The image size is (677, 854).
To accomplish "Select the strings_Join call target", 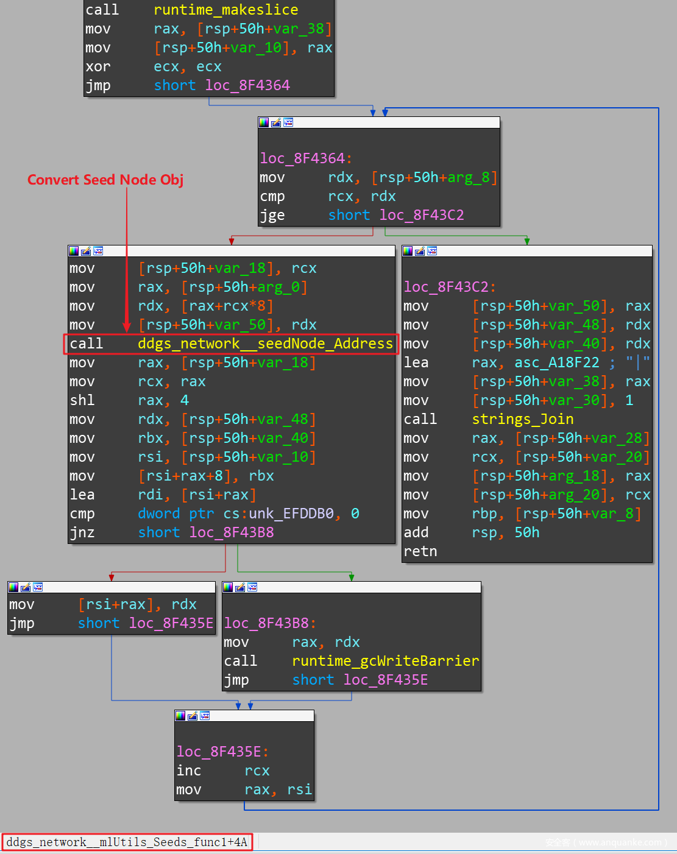I will (522, 419).
